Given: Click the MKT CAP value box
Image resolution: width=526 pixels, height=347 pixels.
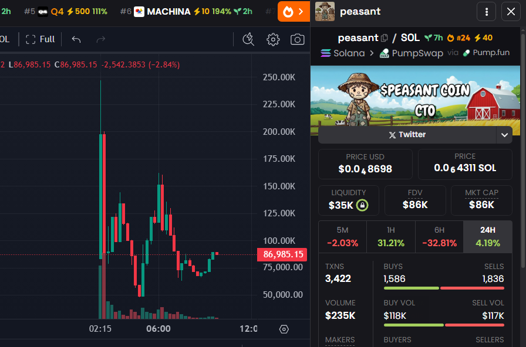Looking at the screenshot, I should tap(481, 200).
